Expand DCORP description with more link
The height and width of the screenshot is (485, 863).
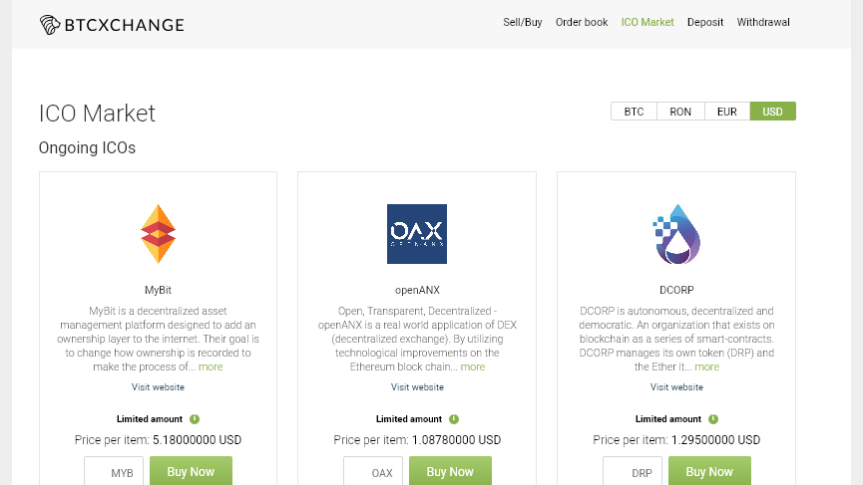click(706, 366)
